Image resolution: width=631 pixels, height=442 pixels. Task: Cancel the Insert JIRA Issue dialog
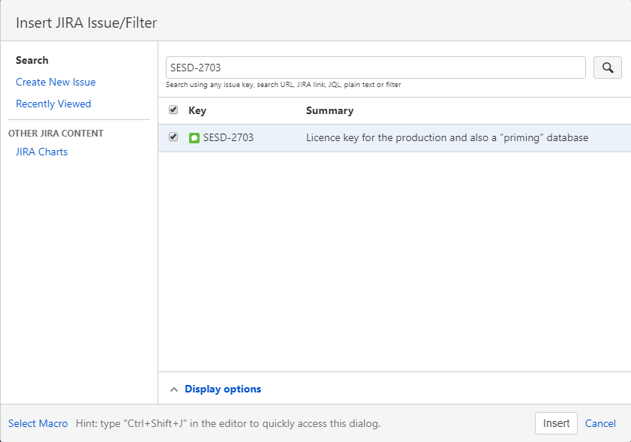600,423
